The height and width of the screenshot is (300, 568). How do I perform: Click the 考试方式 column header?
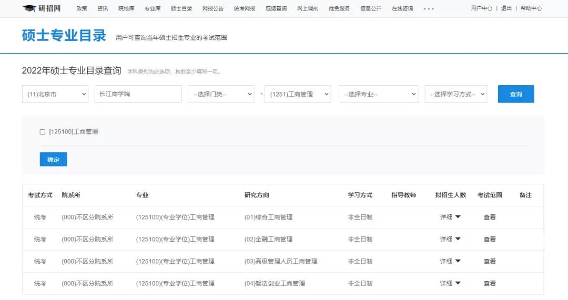[x=40, y=195]
